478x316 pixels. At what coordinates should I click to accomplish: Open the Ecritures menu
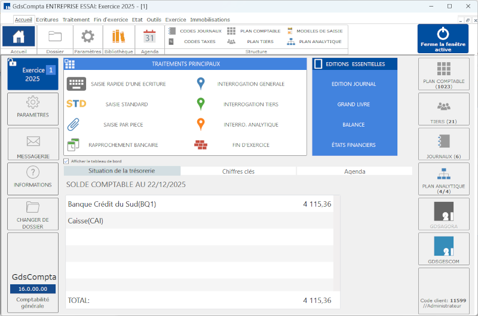click(x=47, y=20)
